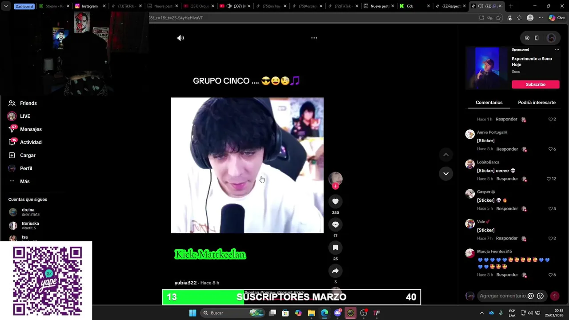Image resolution: width=569 pixels, height=320 pixels.
Task: Open the sponsored ad's three-dot menu
Action: (557, 50)
